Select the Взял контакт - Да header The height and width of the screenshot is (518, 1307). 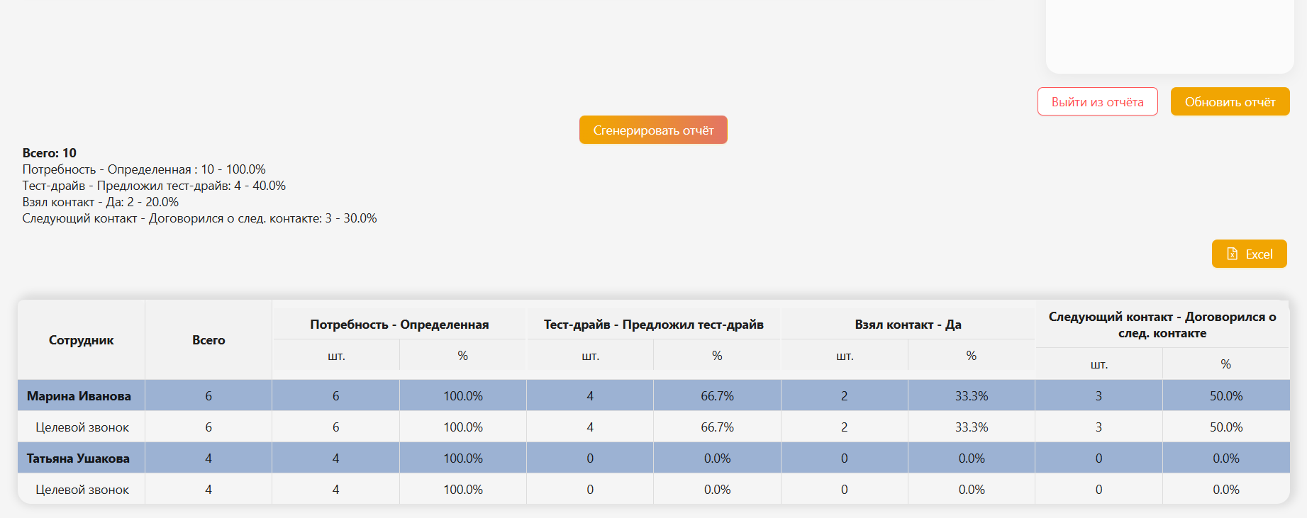pos(908,325)
